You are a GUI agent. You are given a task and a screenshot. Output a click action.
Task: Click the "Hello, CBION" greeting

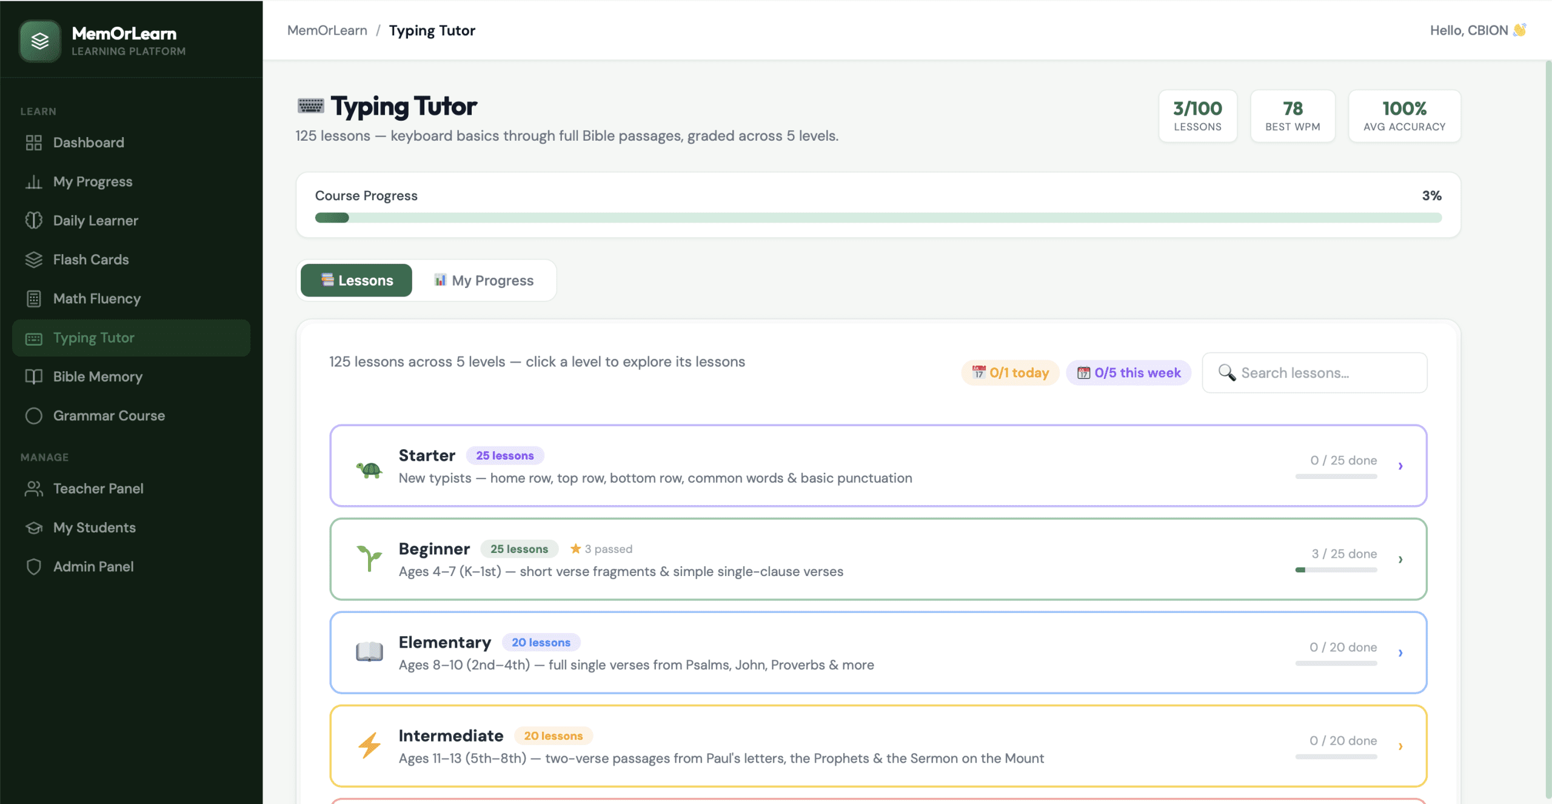(1469, 30)
